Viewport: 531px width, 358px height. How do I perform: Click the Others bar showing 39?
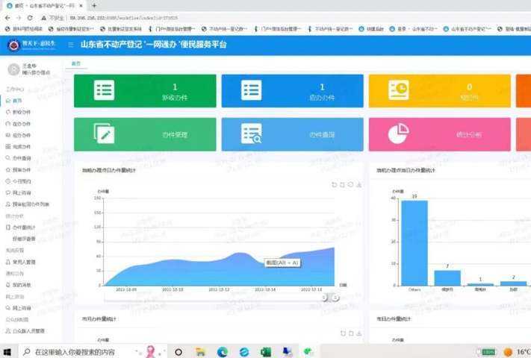pyautogui.click(x=414, y=243)
